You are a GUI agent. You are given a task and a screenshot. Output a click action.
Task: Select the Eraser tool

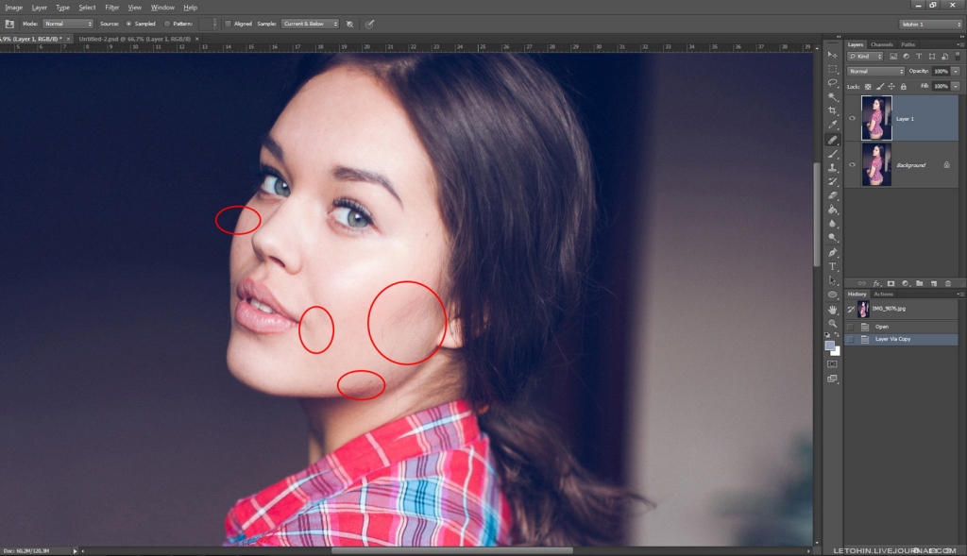click(x=833, y=196)
